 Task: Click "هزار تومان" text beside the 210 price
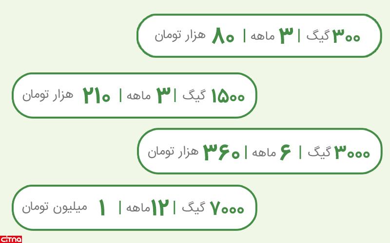coord(48,95)
